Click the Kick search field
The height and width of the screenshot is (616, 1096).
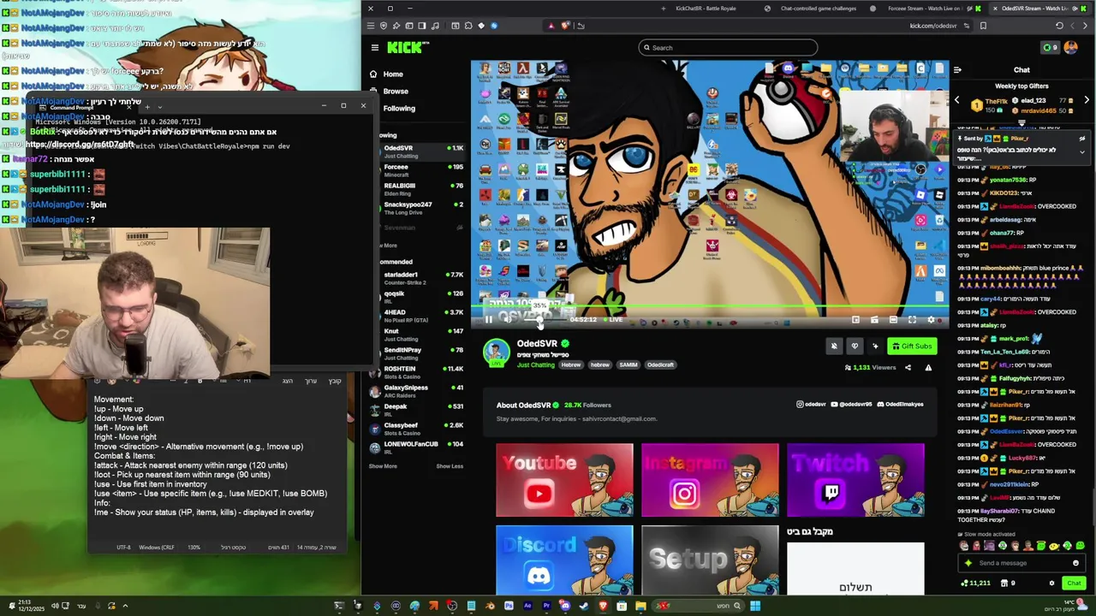(x=728, y=48)
